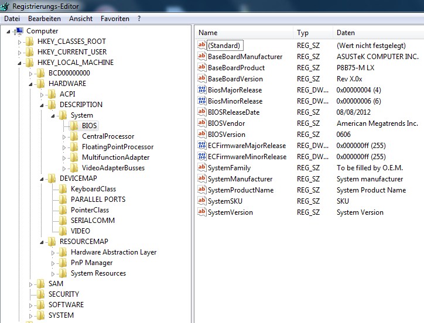Click the HKEY_CLASSES_ROOT folder icon
Image resolution: width=424 pixels, height=323 pixels.
pyautogui.click(x=29, y=42)
